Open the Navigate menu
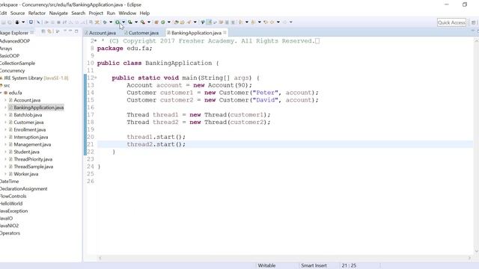Viewport: 479px width, 269px height. pyautogui.click(x=58, y=13)
